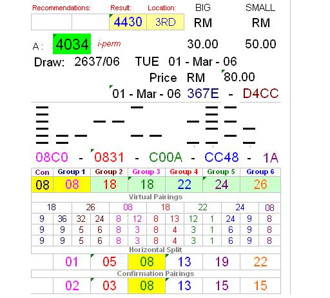Select the Group 1 column header
The image size is (330, 298).
pyautogui.click(x=72, y=172)
